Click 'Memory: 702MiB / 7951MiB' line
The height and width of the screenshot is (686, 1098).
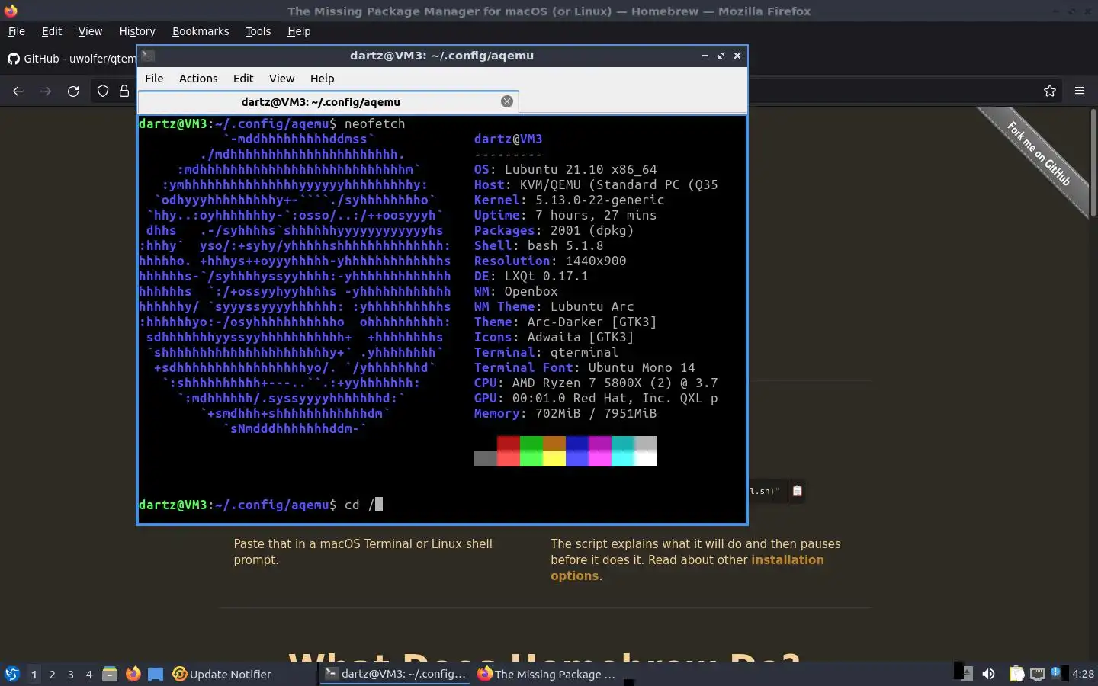tap(565, 413)
